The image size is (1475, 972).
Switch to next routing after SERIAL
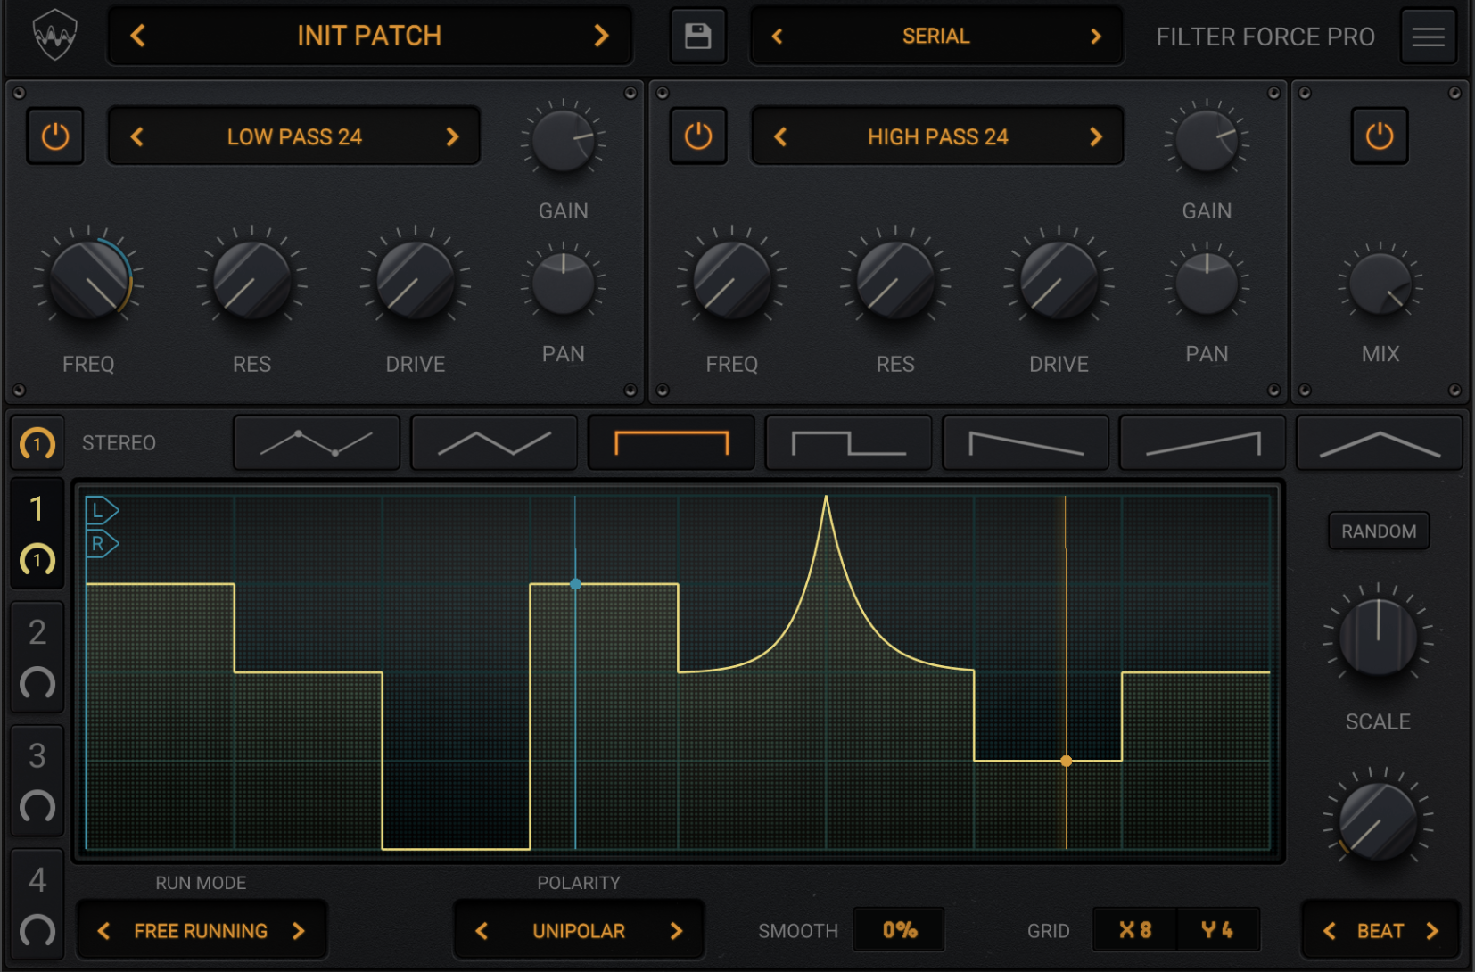pyautogui.click(x=1096, y=37)
